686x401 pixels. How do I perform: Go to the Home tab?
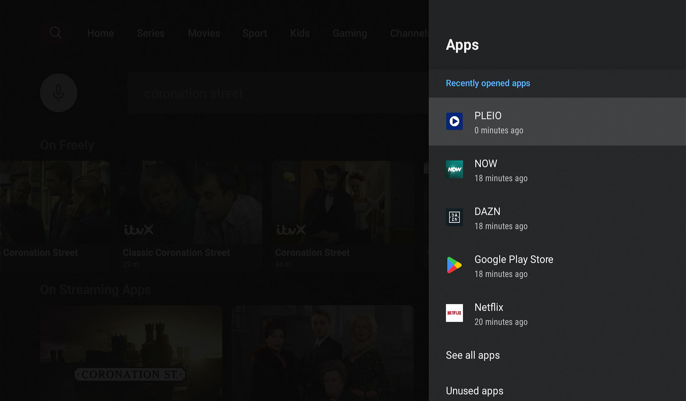pyautogui.click(x=100, y=33)
